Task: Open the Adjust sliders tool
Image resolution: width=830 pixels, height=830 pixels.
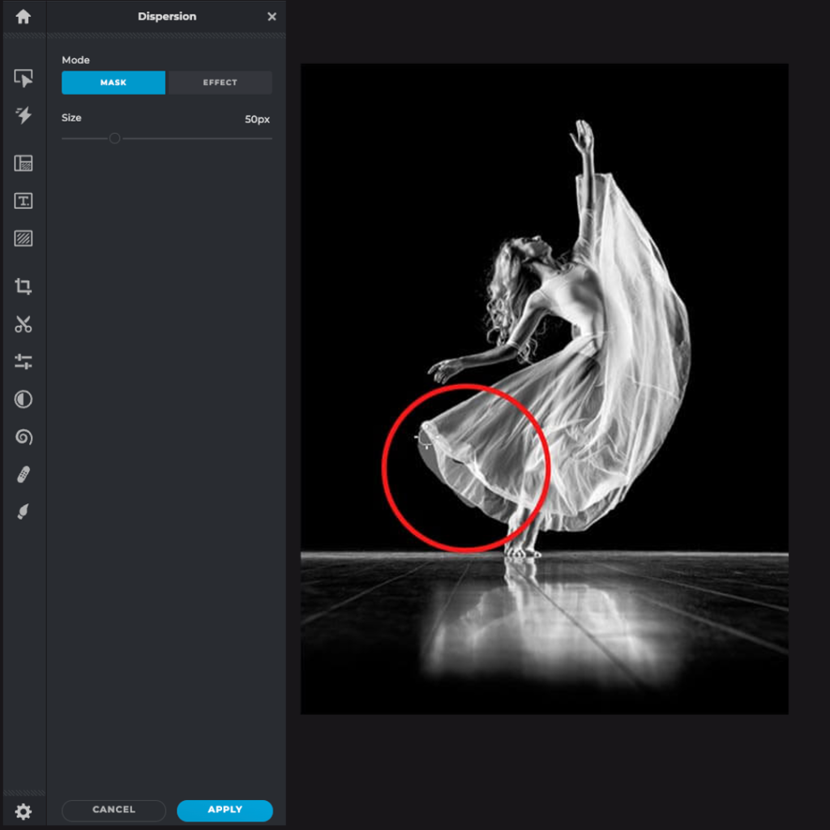Action: click(x=24, y=362)
